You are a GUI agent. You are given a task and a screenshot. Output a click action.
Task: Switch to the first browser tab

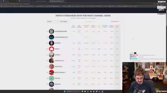10,1
